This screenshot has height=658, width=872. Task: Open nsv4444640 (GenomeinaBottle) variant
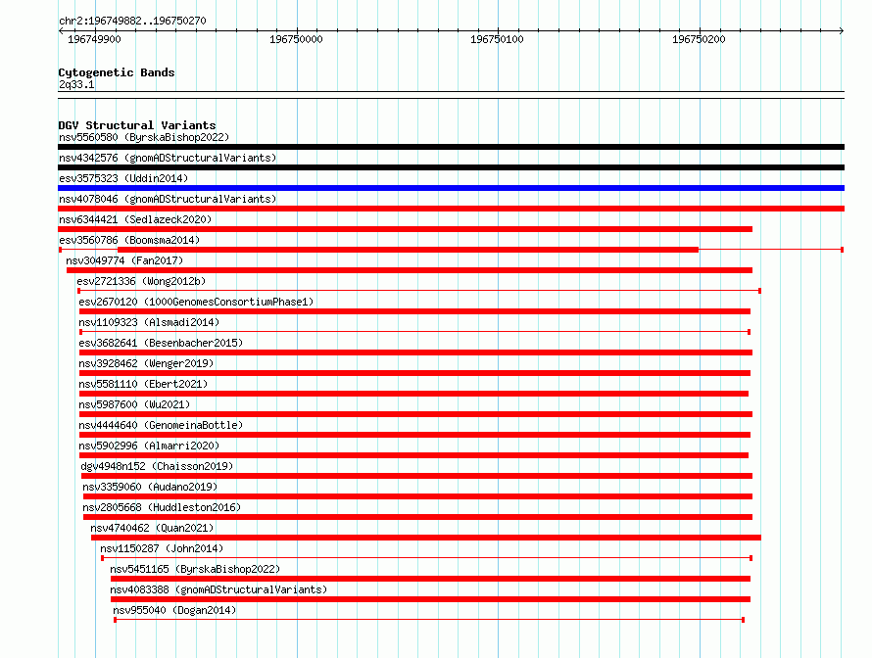(161, 425)
